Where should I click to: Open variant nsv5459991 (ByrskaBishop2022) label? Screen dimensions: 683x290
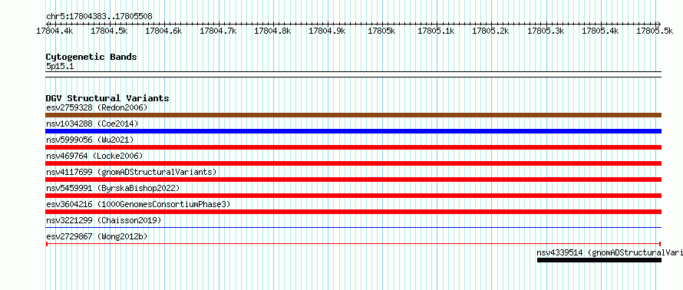pos(113,188)
